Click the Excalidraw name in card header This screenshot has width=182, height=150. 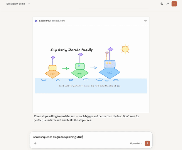pyautogui.click(x=45, y=21)
